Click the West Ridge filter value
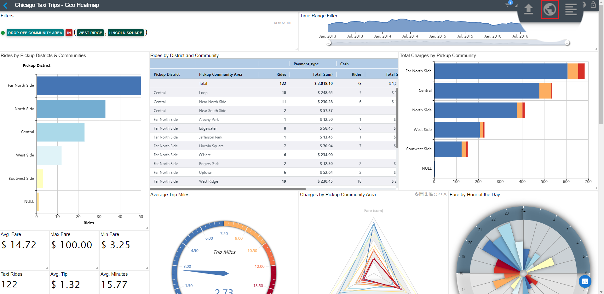Image resolution: width=604 pixels, height=294 pixels. pyautogui.click(x=90, y=33)
